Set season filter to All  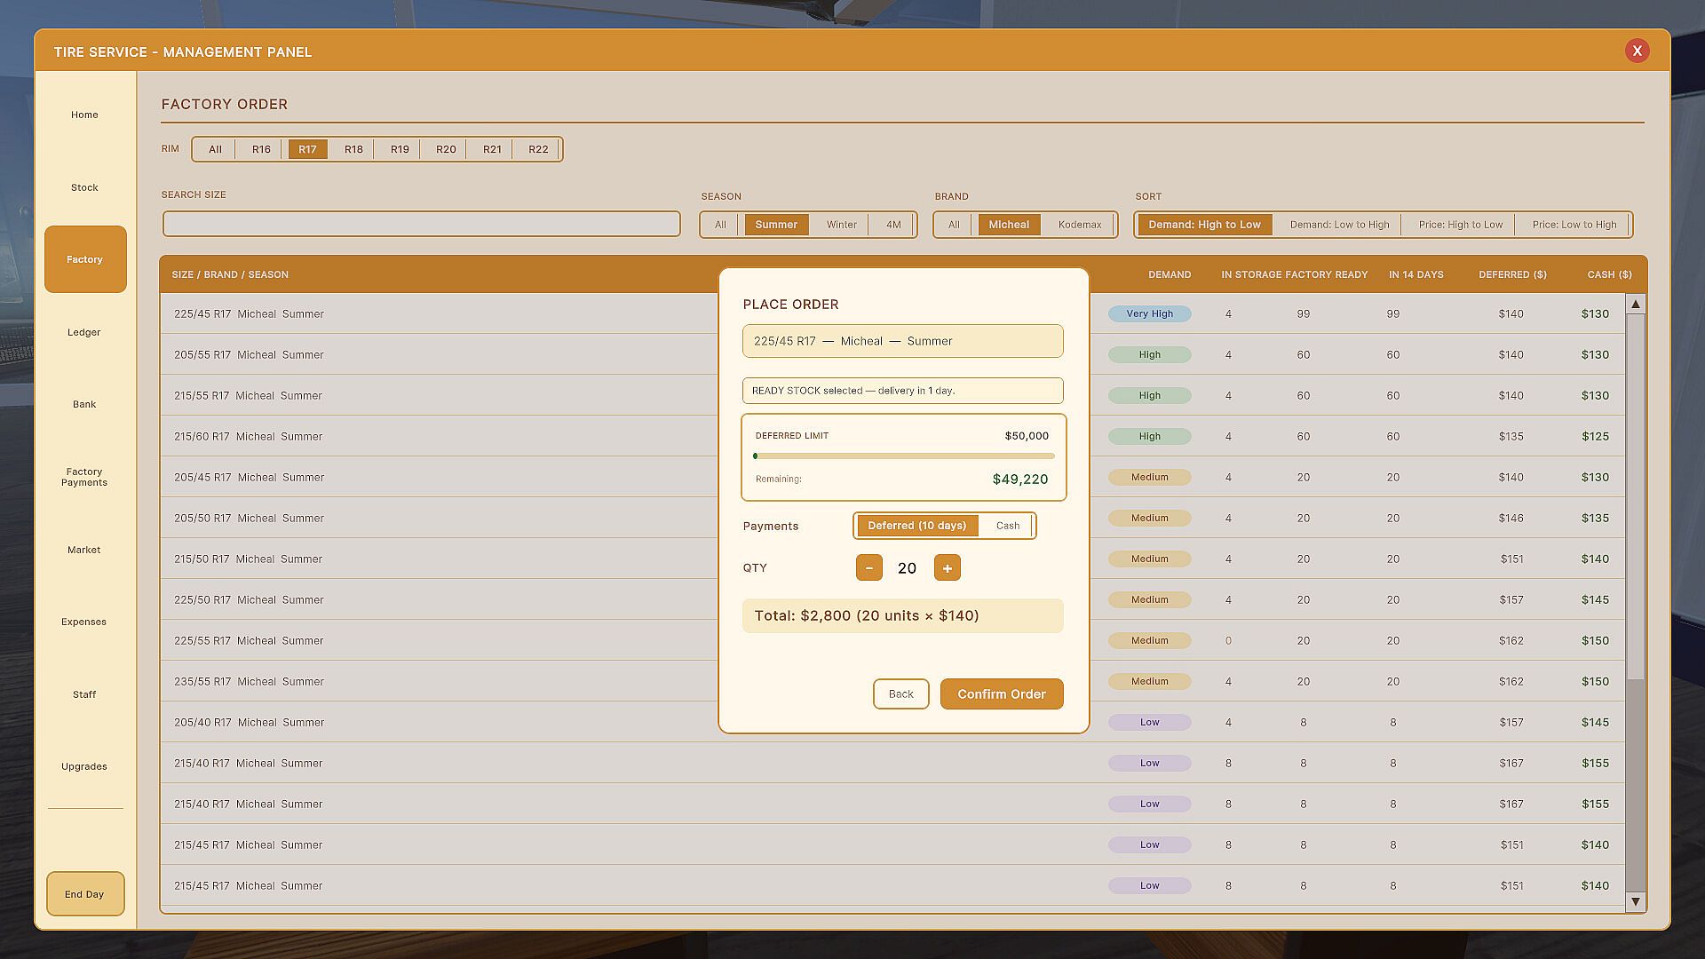click(x=720, y=225)
